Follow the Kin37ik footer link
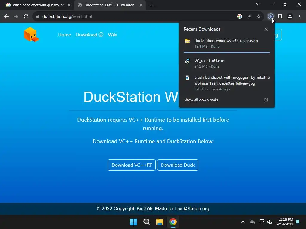Viewport: 306px width, 229px height. pos(145,208)
